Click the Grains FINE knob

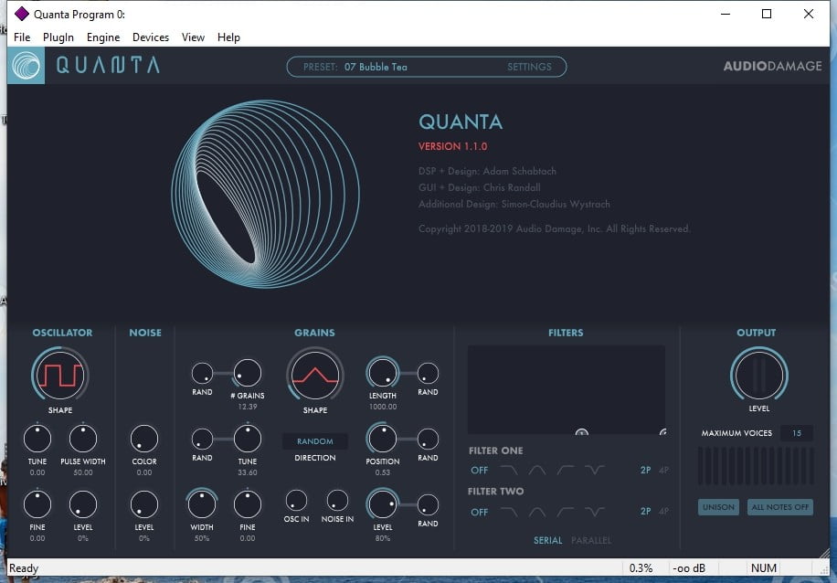click(x=247, y=504)
